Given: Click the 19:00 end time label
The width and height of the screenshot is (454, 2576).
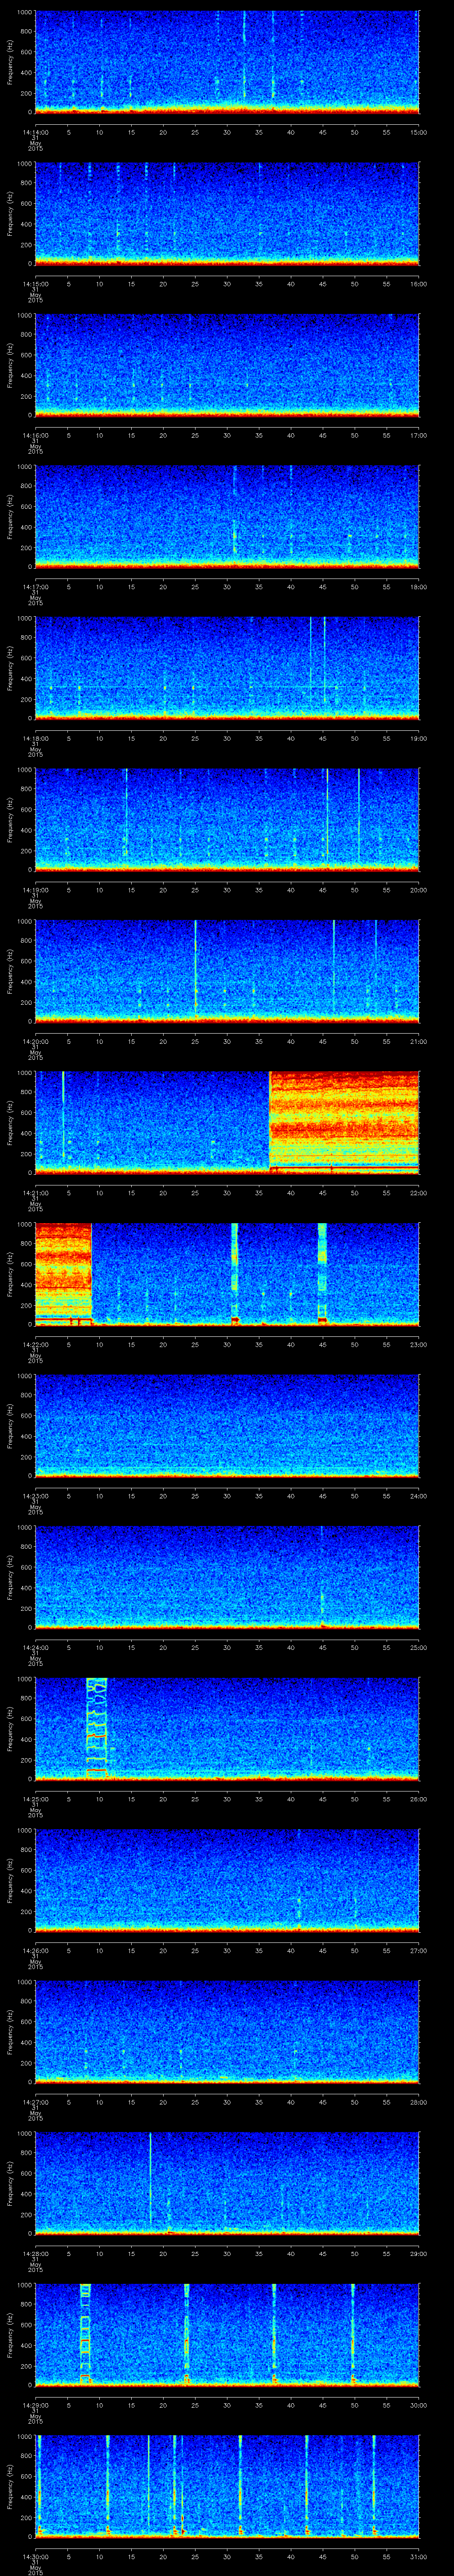Looking at the screenshot, I should [419, 738].
